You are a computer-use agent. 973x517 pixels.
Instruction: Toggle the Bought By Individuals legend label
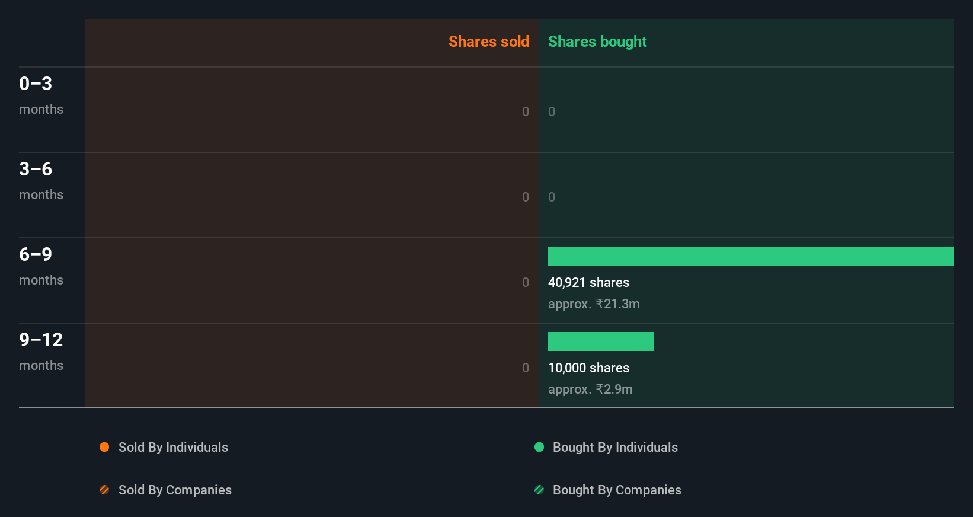pyautogui.click(x=615, y=447)
